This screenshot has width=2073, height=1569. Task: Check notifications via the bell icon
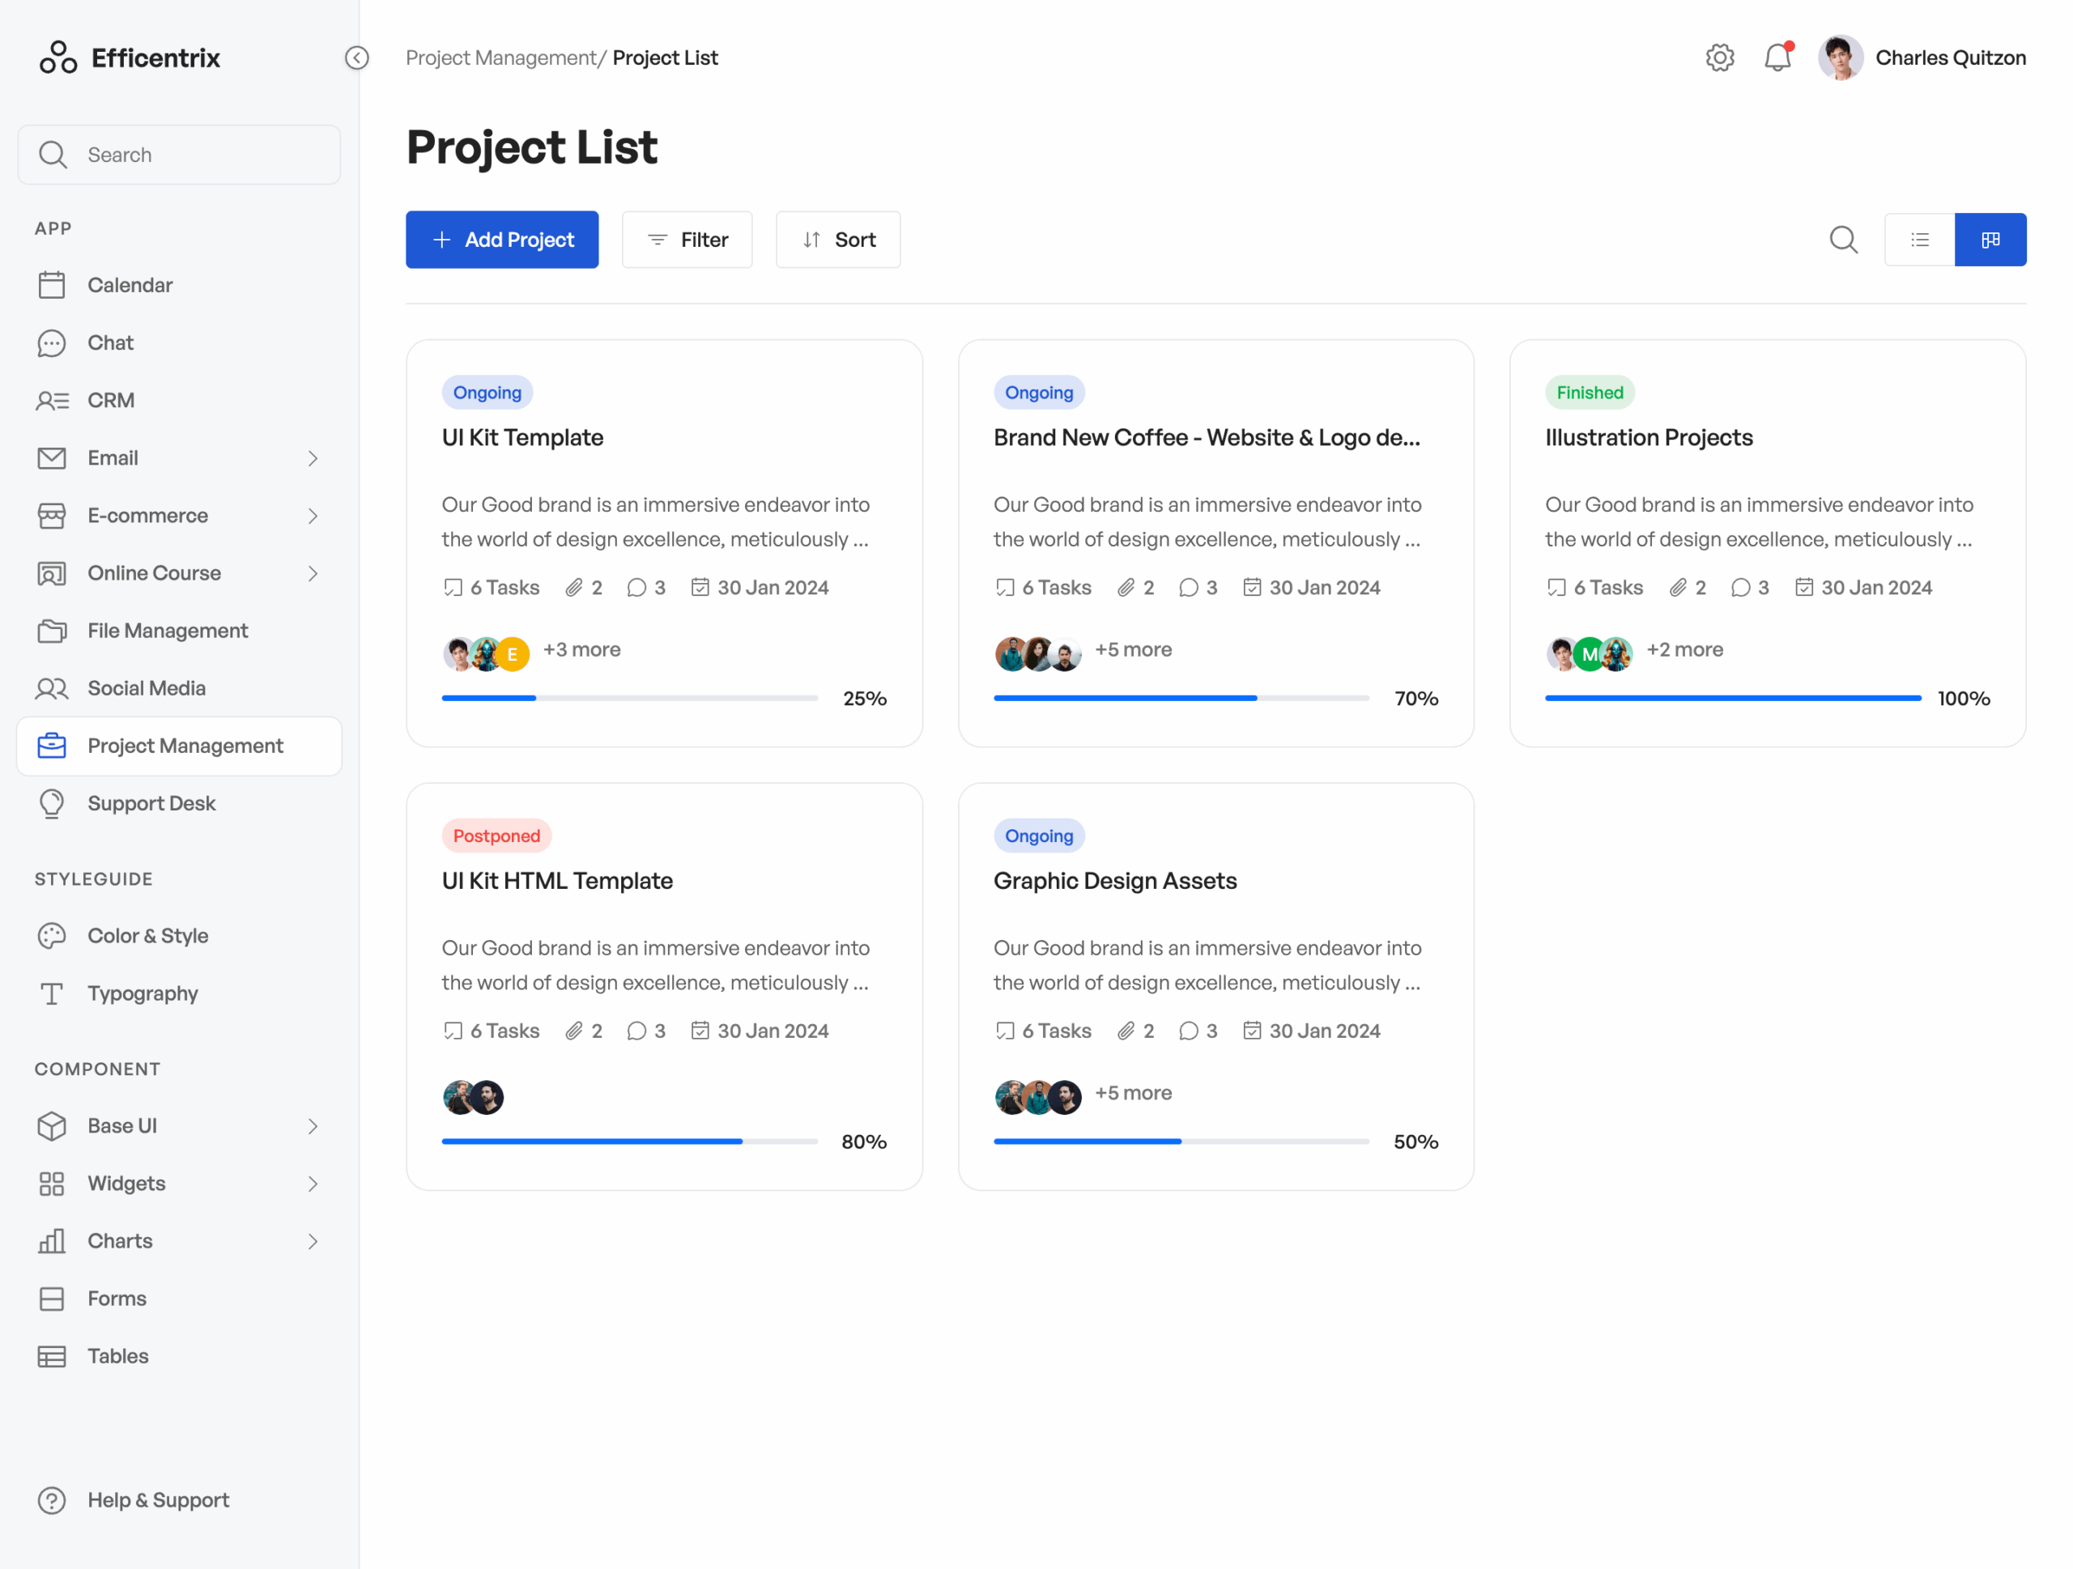(x=1777, y=57)
